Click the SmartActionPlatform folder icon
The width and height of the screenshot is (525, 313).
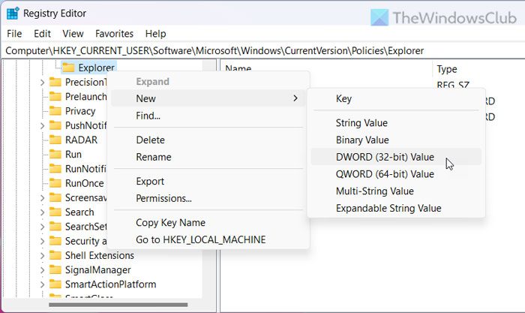(x=55, y=284)
